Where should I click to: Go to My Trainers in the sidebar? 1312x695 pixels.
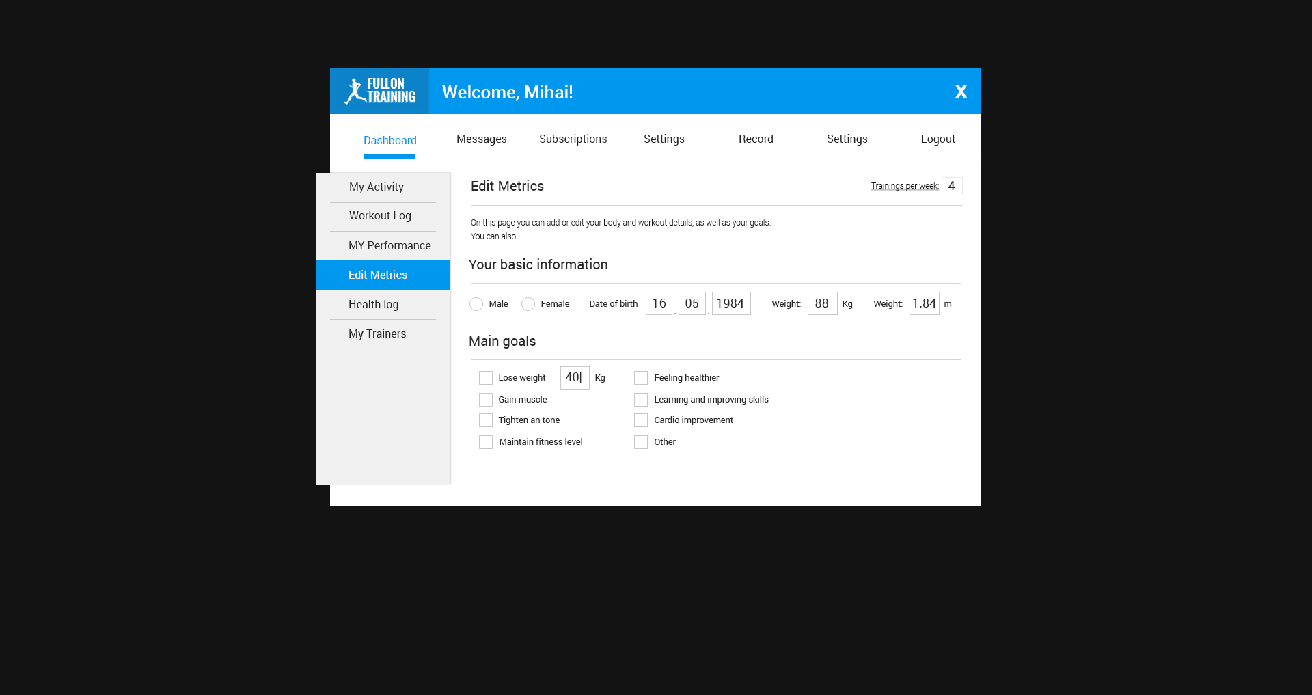pos(377,334)
